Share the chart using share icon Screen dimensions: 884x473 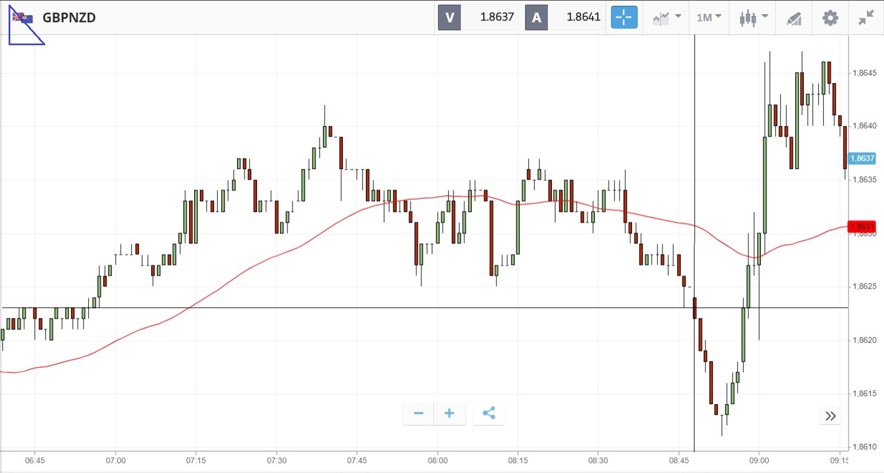click(x=489, y=413)
